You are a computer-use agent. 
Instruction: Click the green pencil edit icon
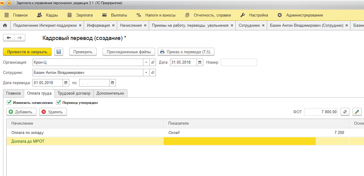[x=357, y=112]
